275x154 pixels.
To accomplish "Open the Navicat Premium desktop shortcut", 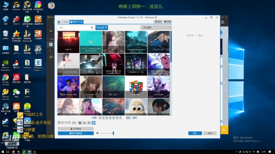I will click(5, 94).
